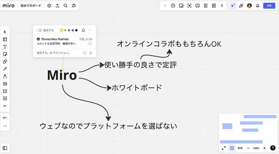279x154 pixels.
Task: Click the zoom percentage value
Action: click(x=256, y=148)
